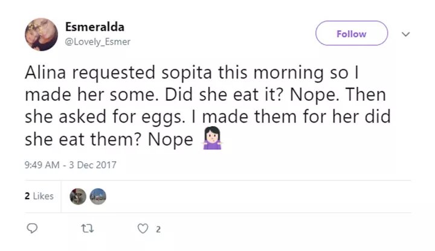
Task: Like the tweet with the heart icon
Action: click(143, 229)
